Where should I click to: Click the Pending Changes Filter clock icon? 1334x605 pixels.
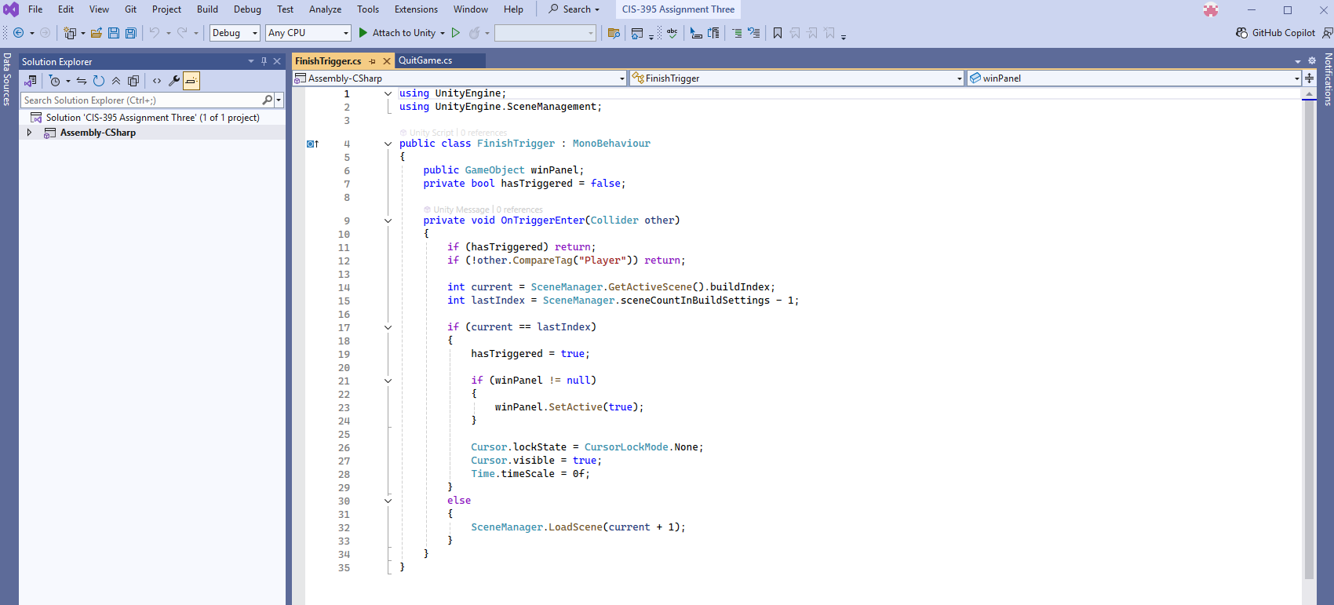[x=55, y=81]
